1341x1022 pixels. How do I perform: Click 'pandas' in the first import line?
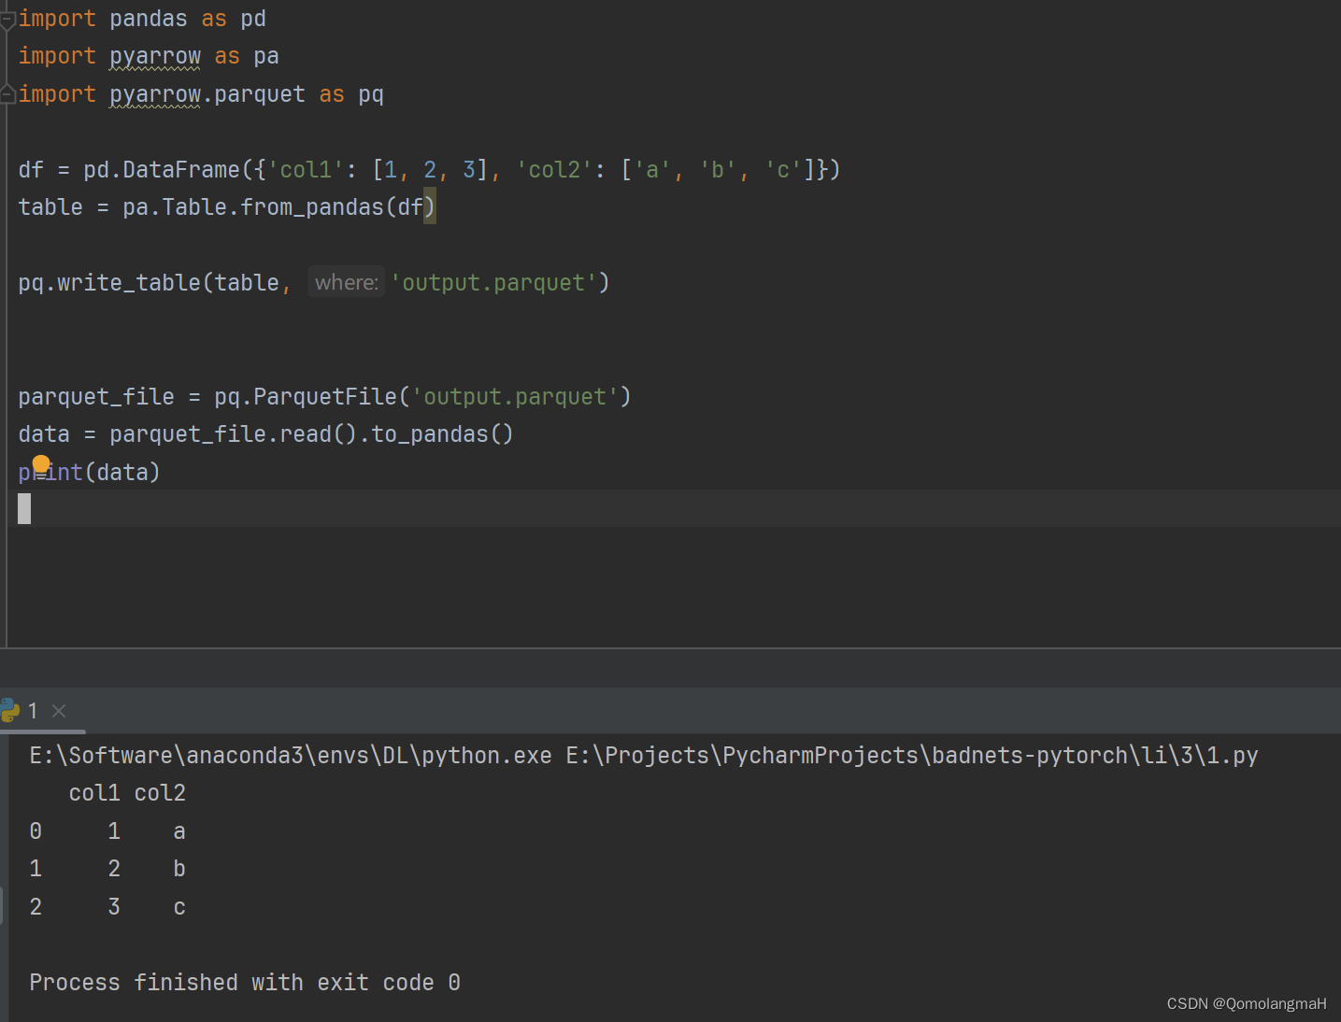click(x=149, y=19)
